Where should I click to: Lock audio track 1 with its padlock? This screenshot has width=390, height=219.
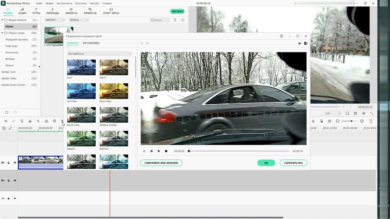pos(9,198)
